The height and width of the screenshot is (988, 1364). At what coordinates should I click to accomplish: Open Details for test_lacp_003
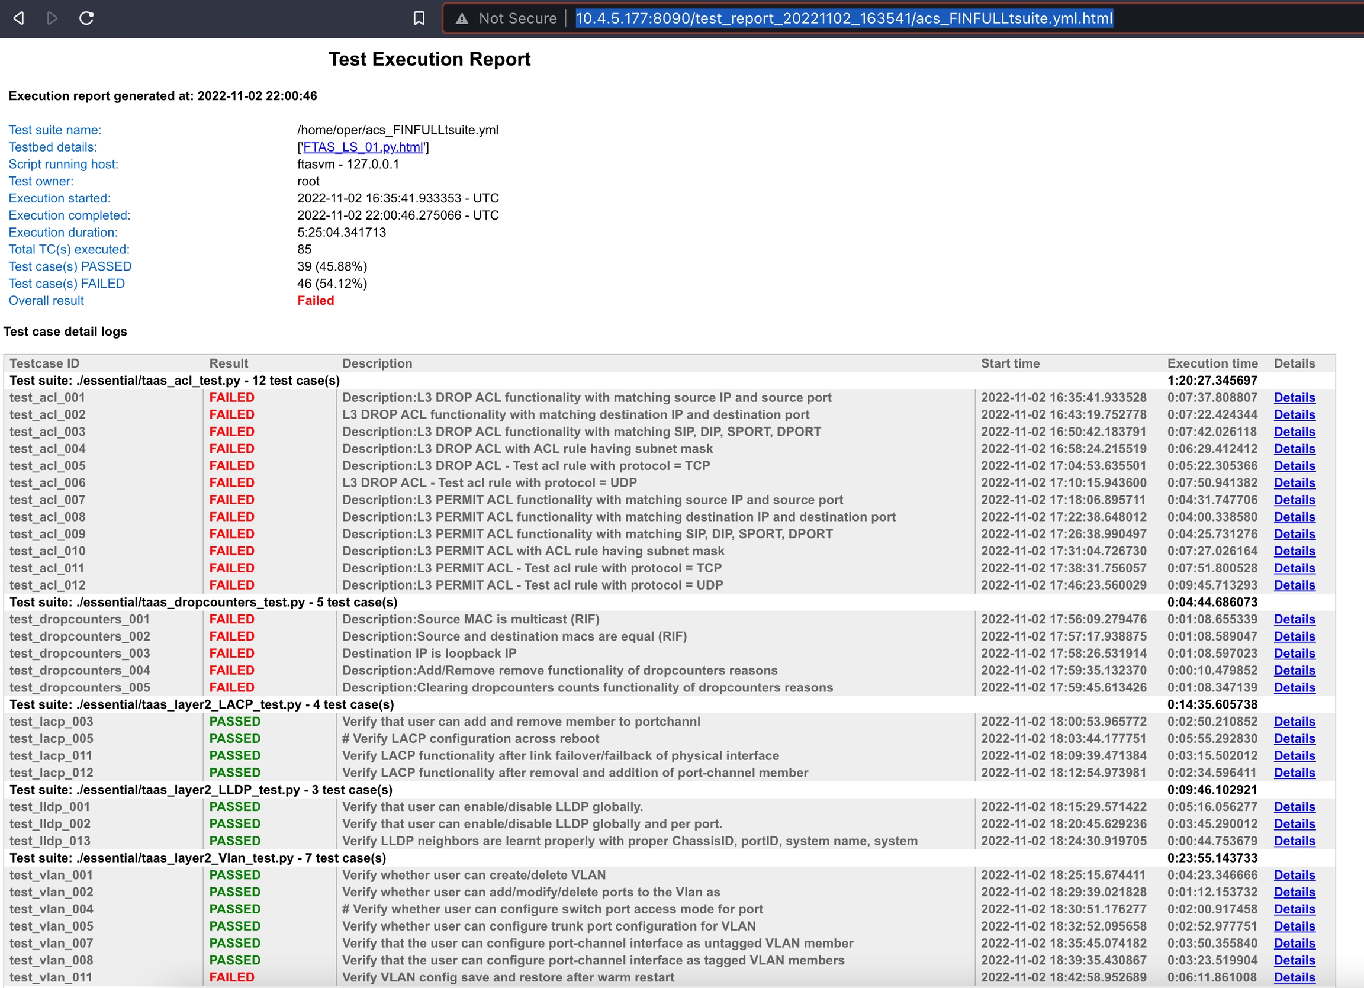point(1294,722)
